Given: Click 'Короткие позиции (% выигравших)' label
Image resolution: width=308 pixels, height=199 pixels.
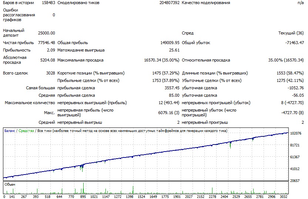Looking at the screenshot, I should tap(91, 73).
